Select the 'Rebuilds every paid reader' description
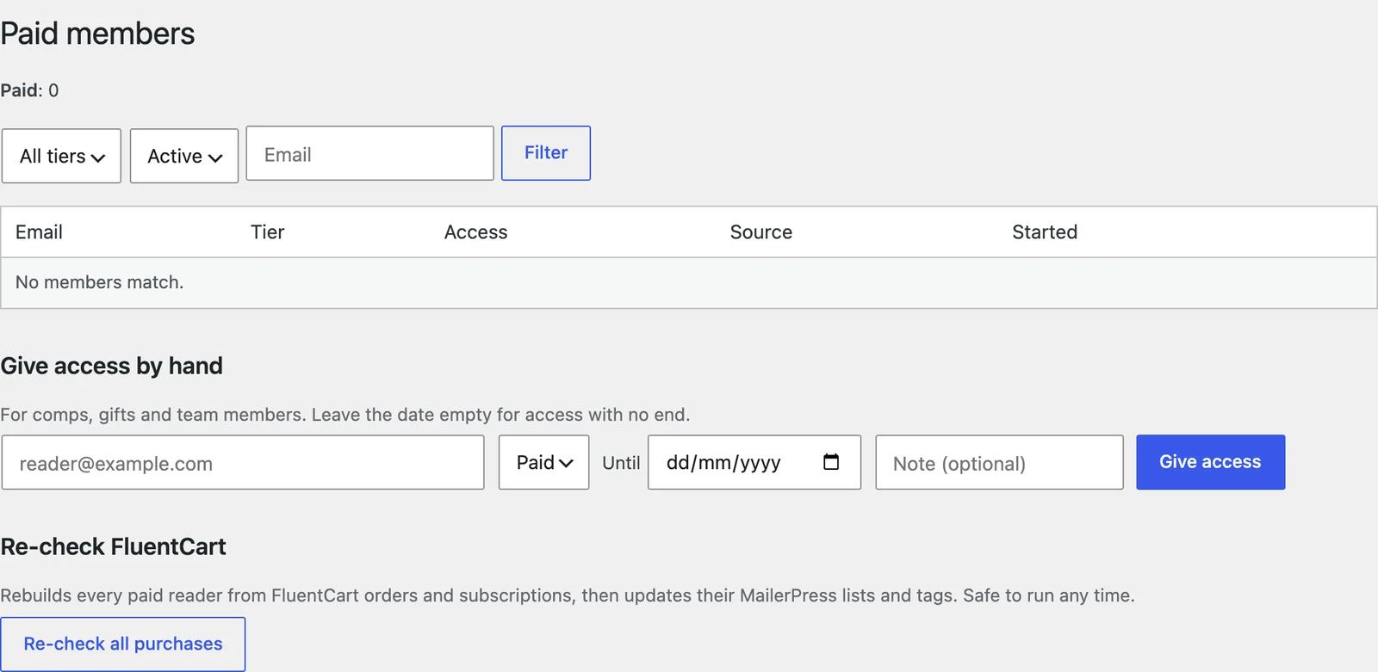The height and width of the screenshot is (672, 1378). 568,595
